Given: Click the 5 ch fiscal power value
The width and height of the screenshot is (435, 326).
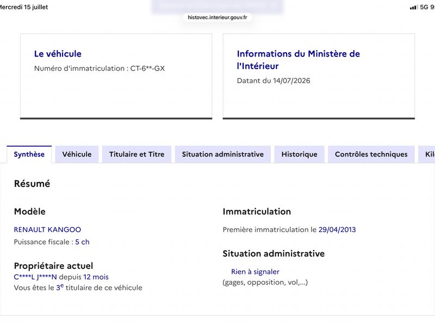Looking at the screenshot, I should pyautogui.click(x=83, y=242).
